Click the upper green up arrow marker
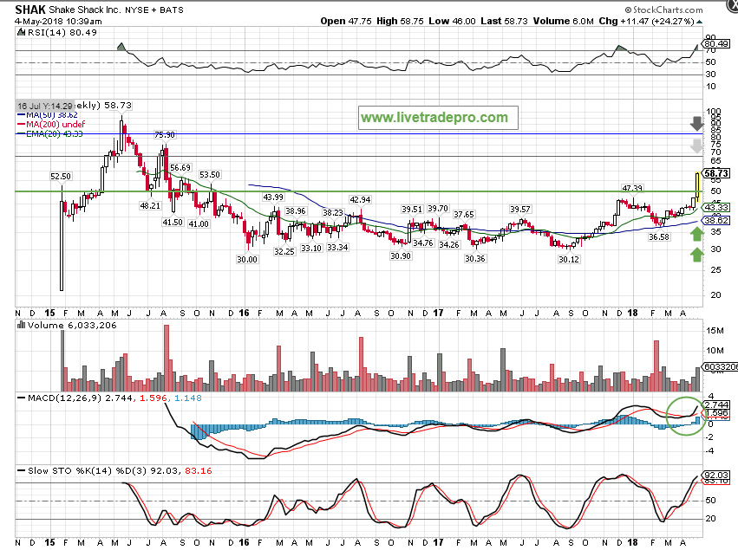This screenshot has height=550, width=738. pos(696,231)
